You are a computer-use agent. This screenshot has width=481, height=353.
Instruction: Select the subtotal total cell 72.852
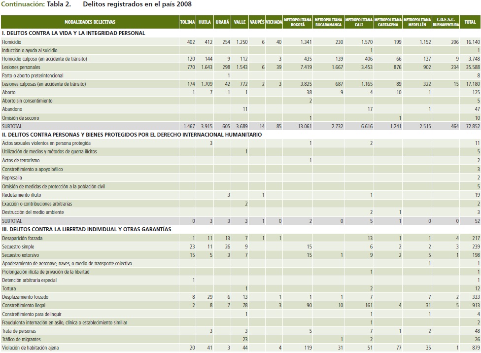471,127
